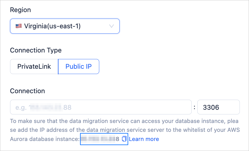Viewport: 249px width, 151px height.
Task: Click the Connection Type label
Action: tap(36, 50)
